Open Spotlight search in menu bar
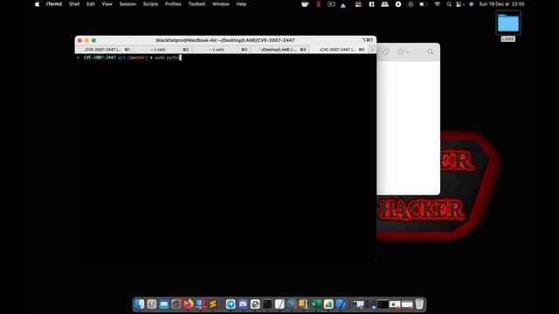The width and height of the screenshot is (559, 314). coord(449,4)
